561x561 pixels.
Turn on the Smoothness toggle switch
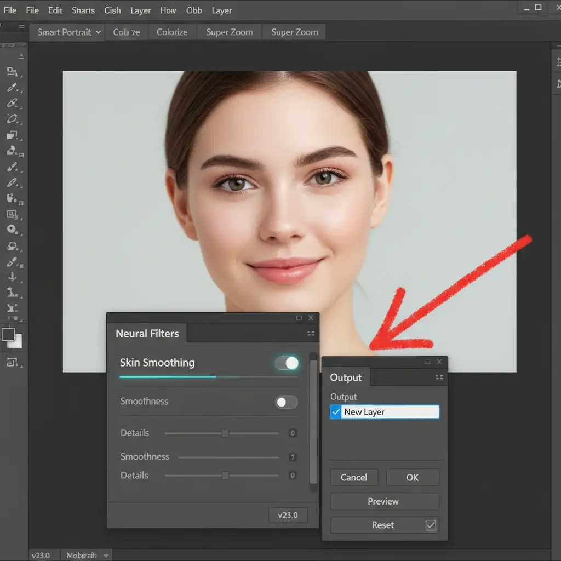click(x=286, y=402)
